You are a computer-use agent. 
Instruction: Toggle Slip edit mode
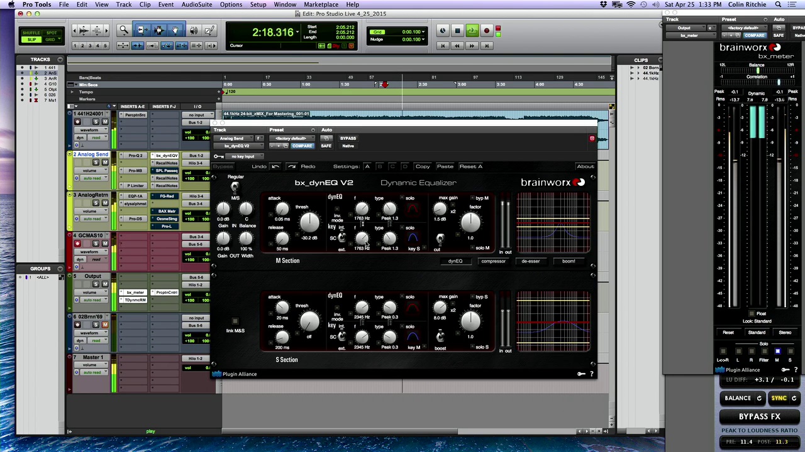click(31, 40)
